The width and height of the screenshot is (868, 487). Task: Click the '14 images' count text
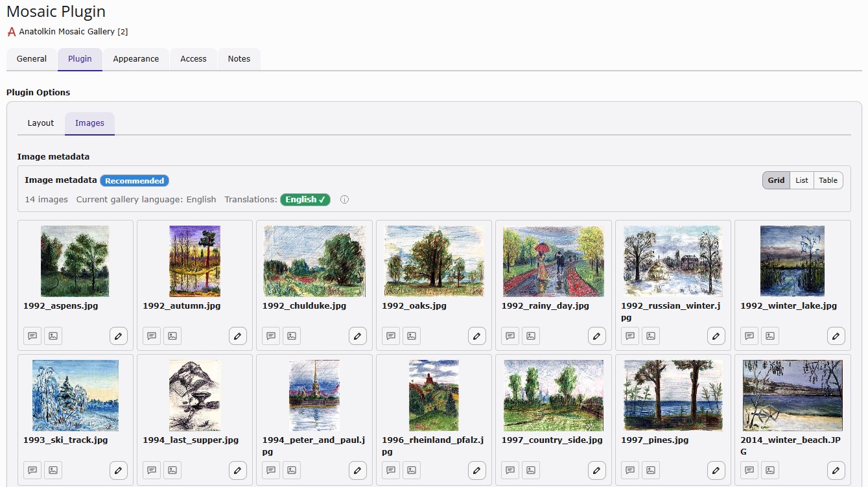[47, 200]
